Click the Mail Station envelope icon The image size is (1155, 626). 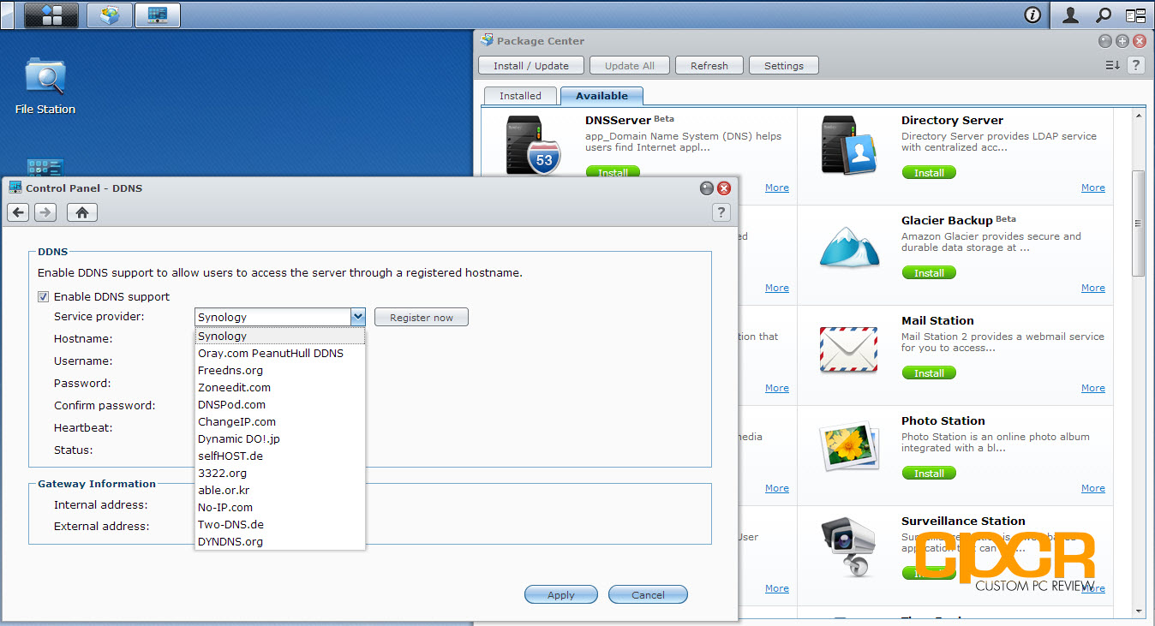848,349
